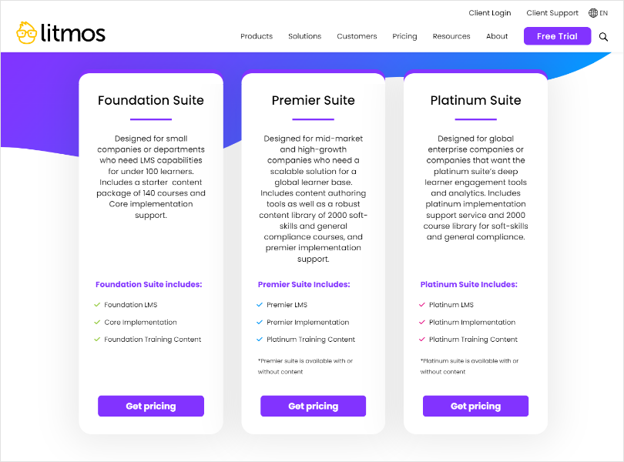
Task: Open the search magnifier icon
Action: pos(603,37)
